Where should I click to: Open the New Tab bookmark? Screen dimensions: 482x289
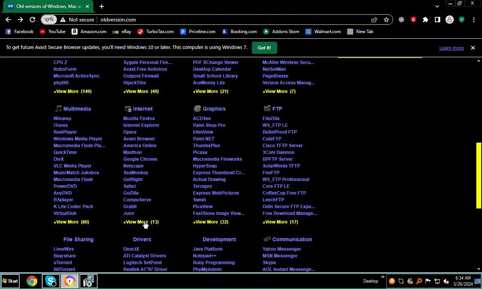tap(360, 32)
